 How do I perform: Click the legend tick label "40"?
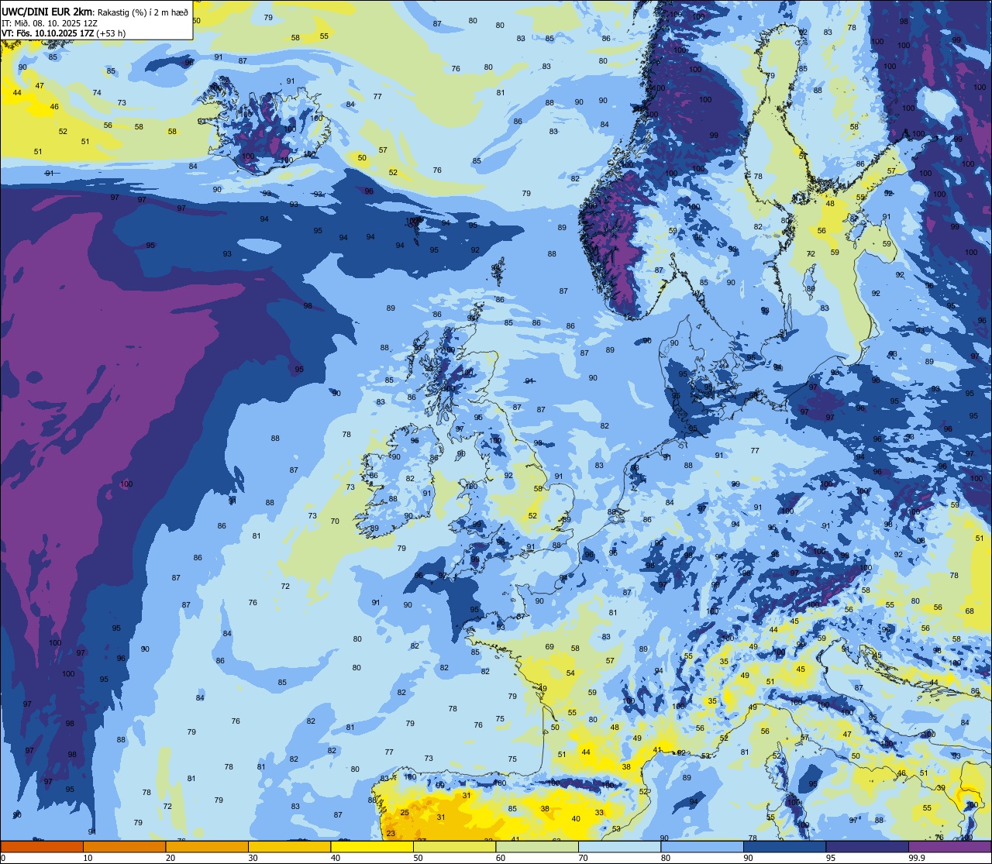click(336, 858)
